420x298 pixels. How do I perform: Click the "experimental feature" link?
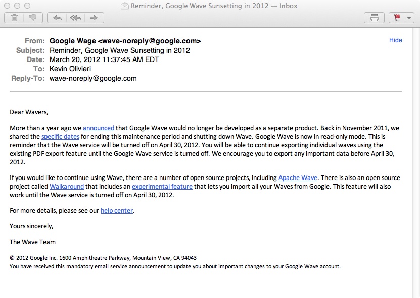coord(162,187)
